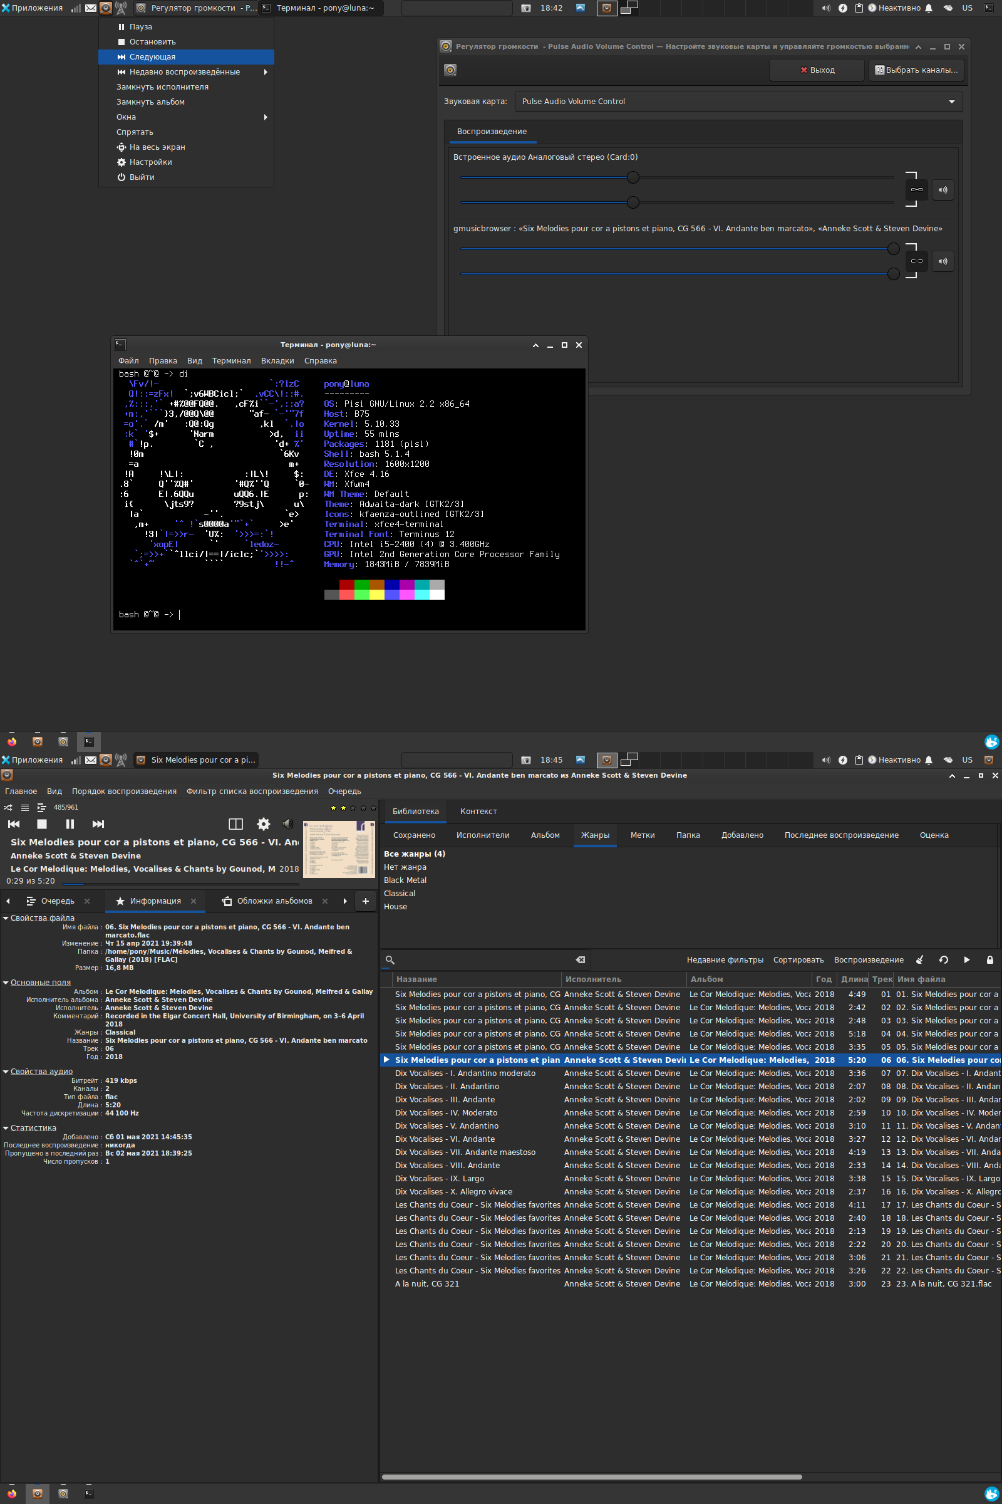The width and height of the screenshot is (1002, 1504).
Task: Open Звуковая карта combo box
Action: coord(738,102)
